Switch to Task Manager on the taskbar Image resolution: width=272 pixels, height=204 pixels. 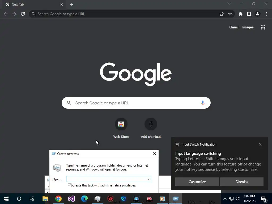point(97,199)
